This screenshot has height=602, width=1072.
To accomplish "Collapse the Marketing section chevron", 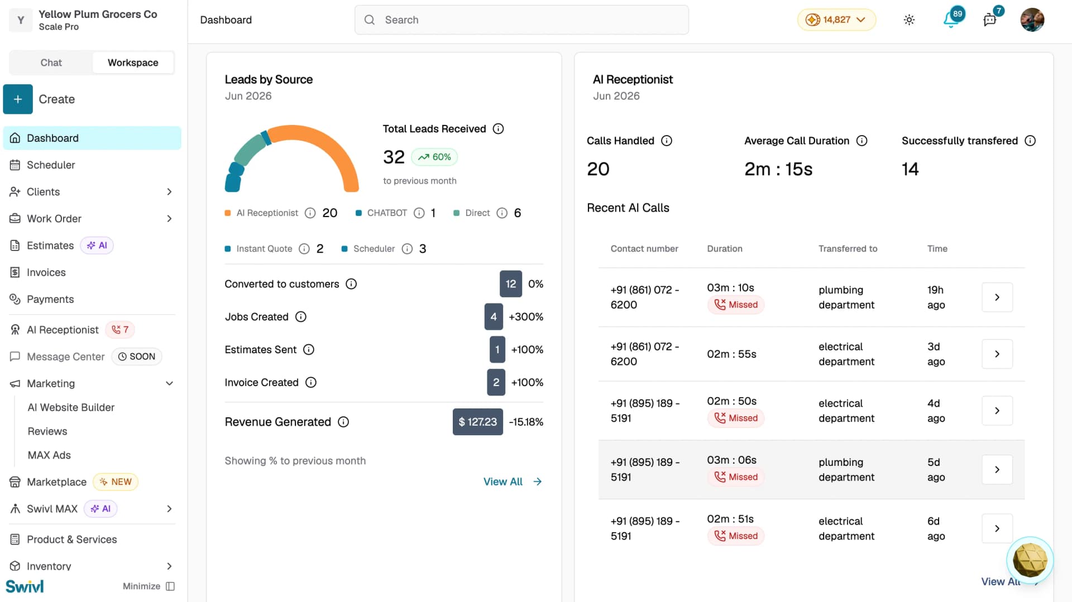I will 169,383.
